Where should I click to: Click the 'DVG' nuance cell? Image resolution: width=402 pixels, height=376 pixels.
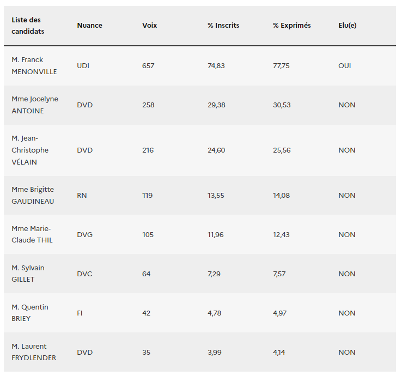(x=84, y=234)
